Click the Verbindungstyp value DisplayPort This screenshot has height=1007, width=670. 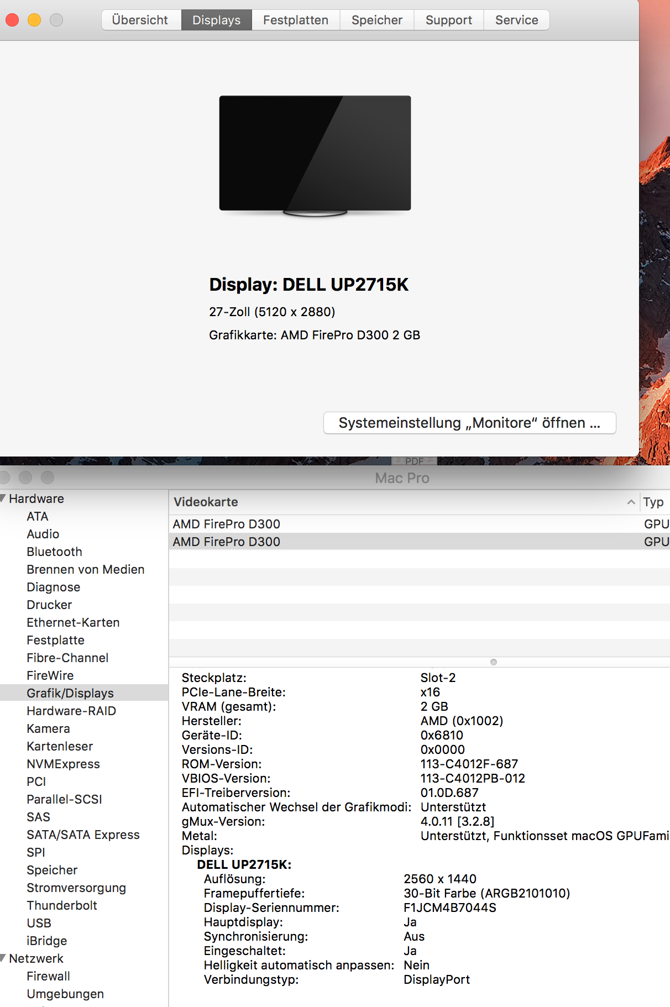(x=437, y=979)
